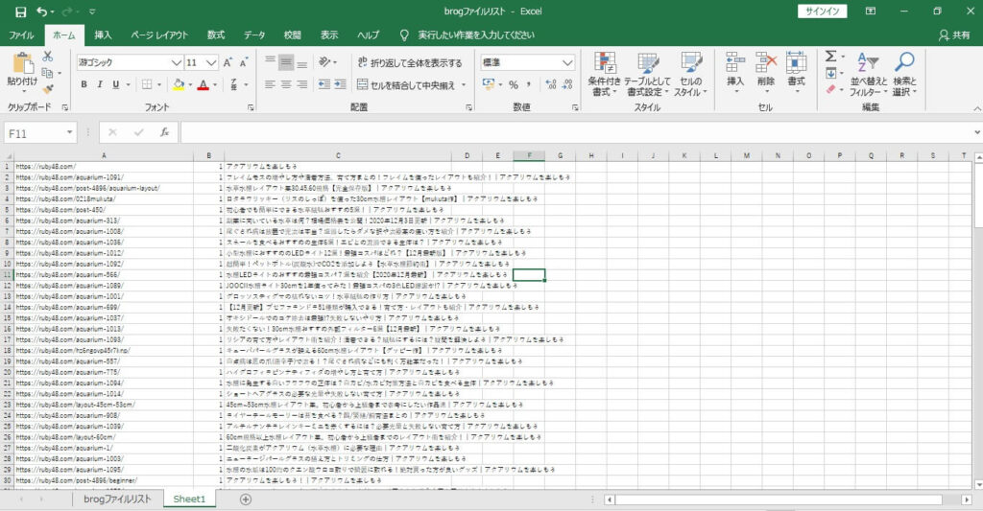Open Find & Select (検索と選択) magnifier

pos(904,72)
